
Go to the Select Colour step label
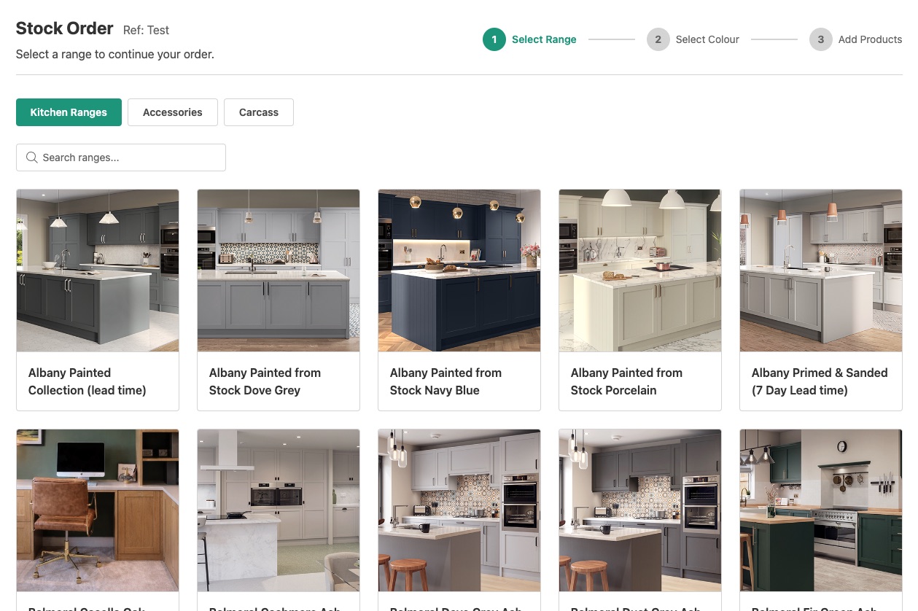tap(707, 39)
